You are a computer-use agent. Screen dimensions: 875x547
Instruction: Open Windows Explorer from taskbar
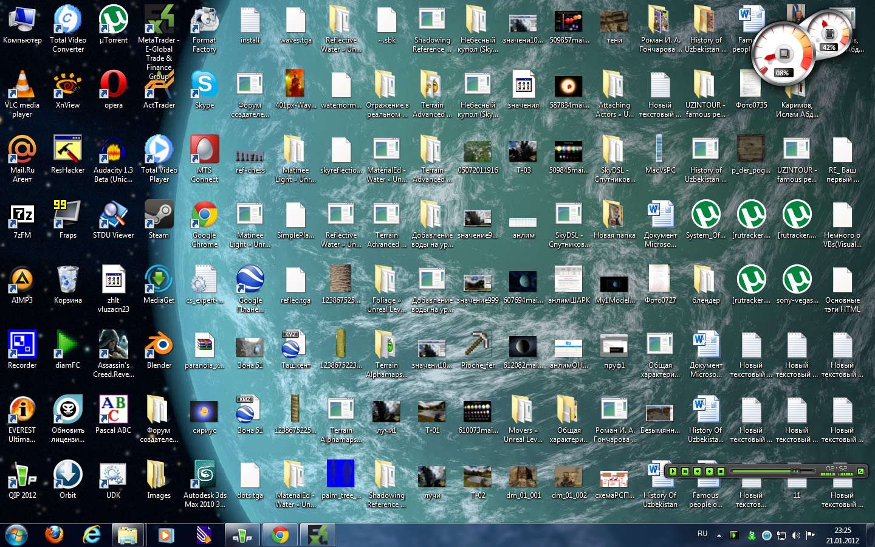pyautogui.click(x=128, y=535)
